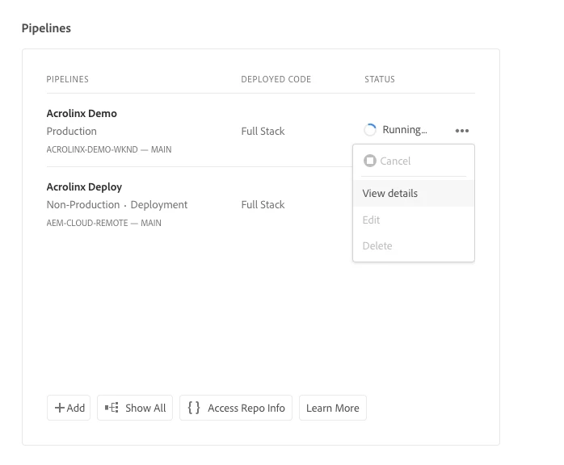The height and width of the screenshot is (465, 564).
Task: Click AEM-CLOUD-REMOTE — MAIN branch text
Action: tap(104, 223)
